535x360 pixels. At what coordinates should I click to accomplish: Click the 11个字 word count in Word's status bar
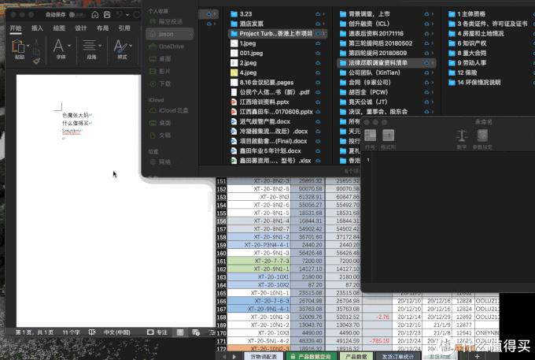(x=72, y=332)
